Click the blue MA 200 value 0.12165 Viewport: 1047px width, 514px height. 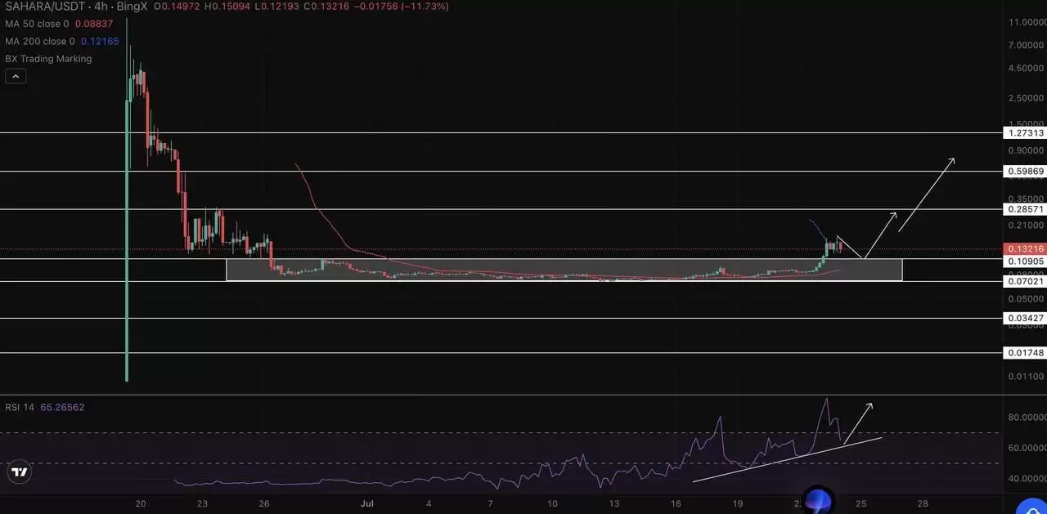pos(98,41)
